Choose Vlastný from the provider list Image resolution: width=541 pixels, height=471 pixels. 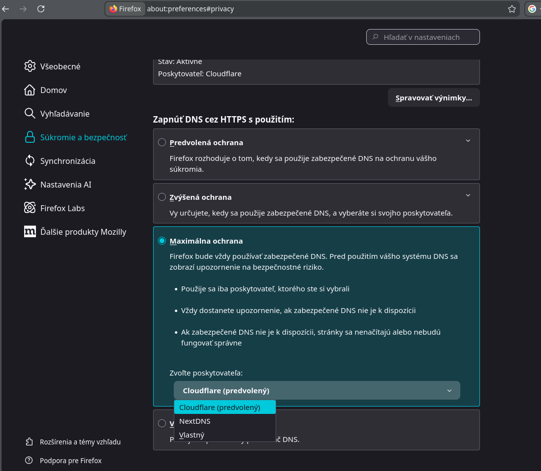pyautogui.click(x=191, y=435)
